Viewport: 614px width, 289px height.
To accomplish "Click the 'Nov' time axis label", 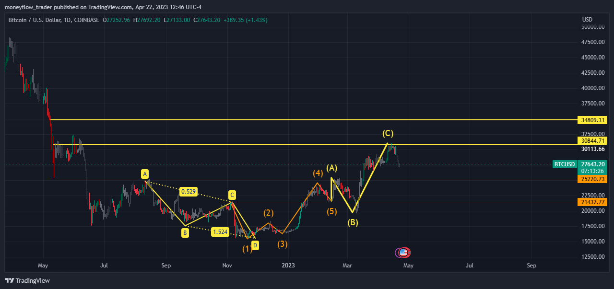I will pos(227,265).
